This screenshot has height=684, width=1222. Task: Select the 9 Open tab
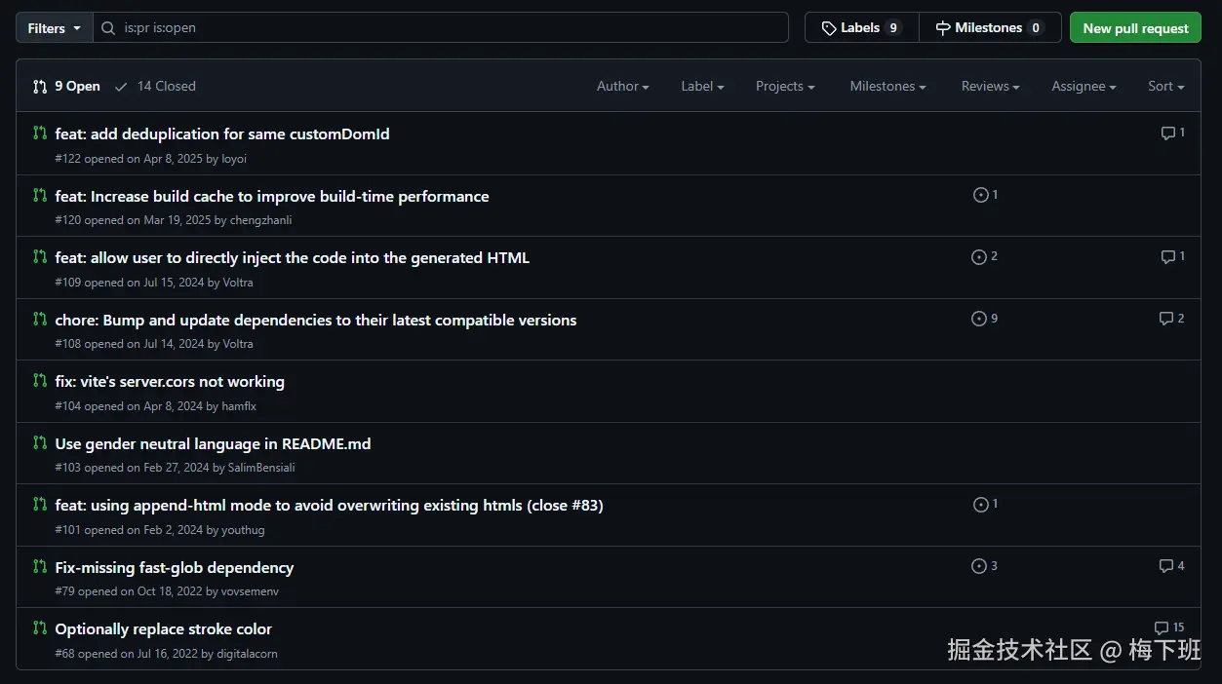(66, 87)
